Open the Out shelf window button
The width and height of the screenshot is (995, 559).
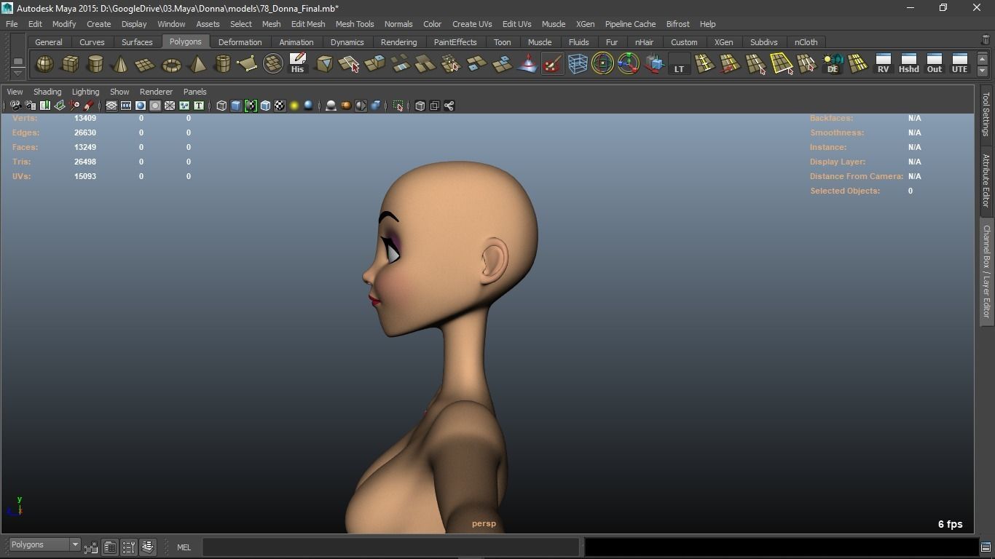pos(934,64)
